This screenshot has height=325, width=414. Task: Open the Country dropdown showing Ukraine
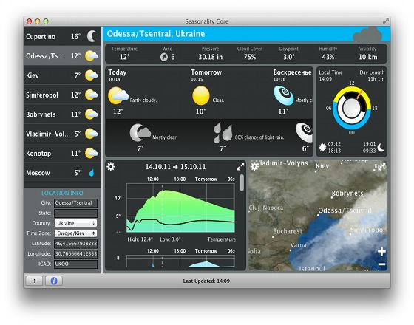tap(75, 223)
